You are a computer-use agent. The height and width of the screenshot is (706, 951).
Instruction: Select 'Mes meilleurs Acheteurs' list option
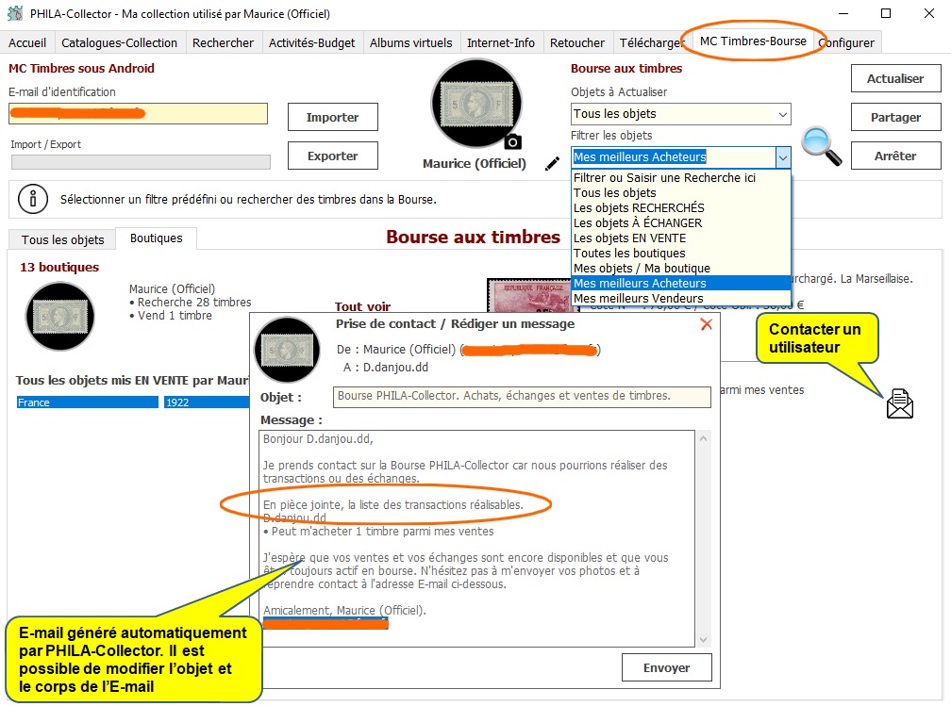pos(680,283)
